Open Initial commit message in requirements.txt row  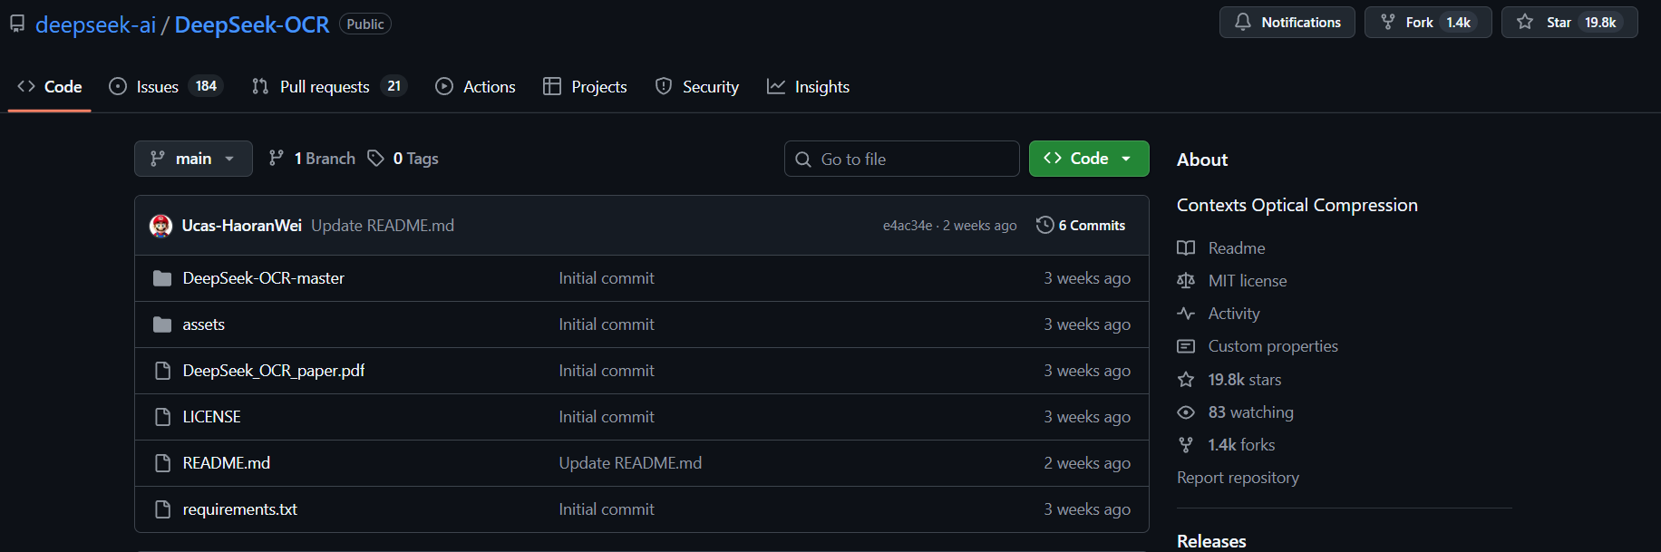pyautogui.click(x=607, y=509)
